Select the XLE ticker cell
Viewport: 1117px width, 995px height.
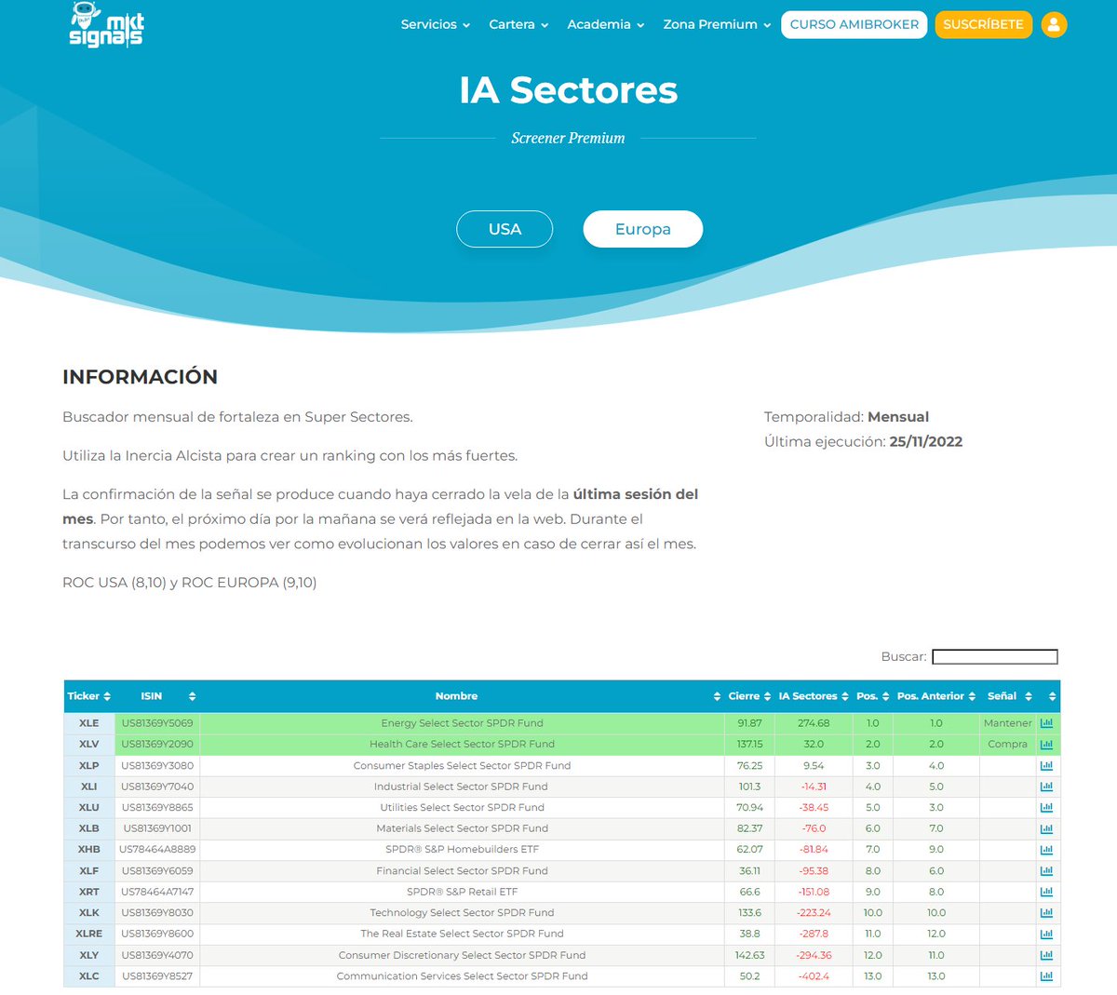tap(89, 723)
